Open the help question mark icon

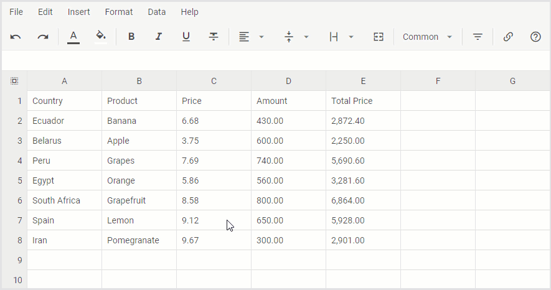click(x=535, y=37)
